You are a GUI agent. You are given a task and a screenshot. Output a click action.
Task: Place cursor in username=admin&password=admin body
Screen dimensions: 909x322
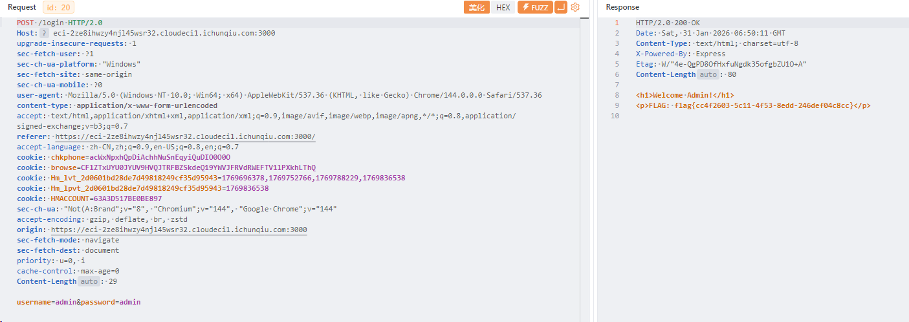[x=78, y=302]
